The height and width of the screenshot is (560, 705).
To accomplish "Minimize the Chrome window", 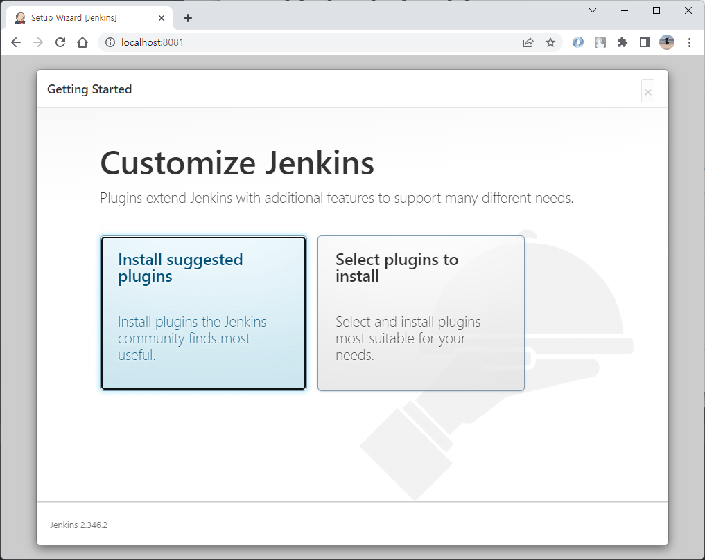I will 625,10.
